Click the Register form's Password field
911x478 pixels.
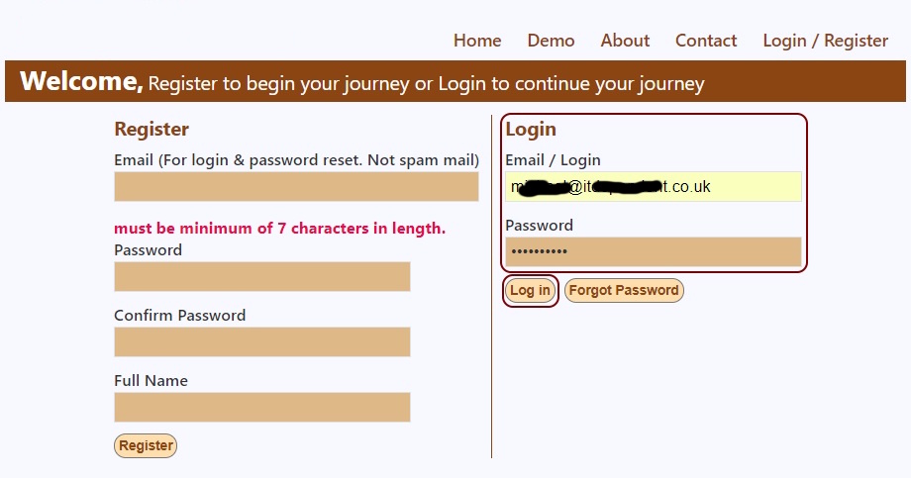coord(262,277)
